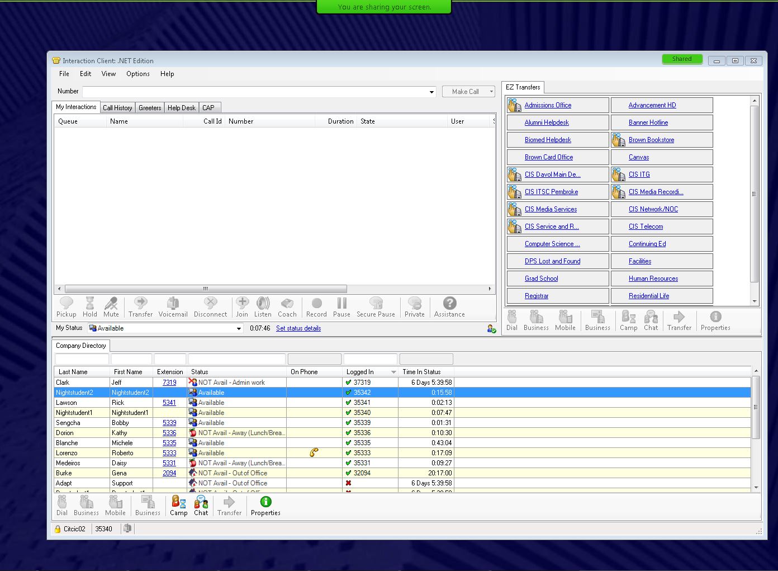Click the Last Name filter box
The image size is (778, 571).
click(82, 359)
